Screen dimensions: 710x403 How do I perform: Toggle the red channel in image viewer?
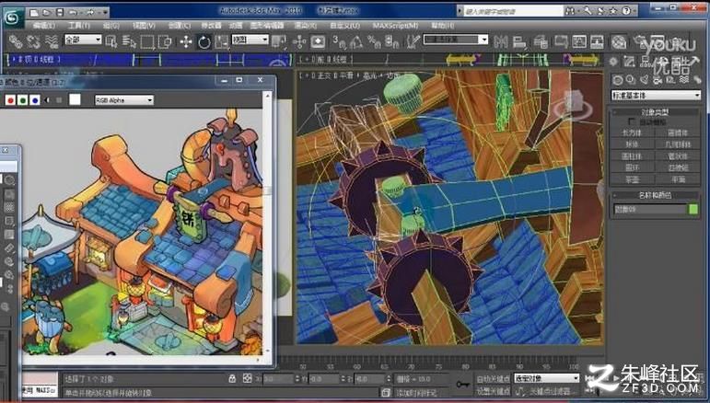click(10, 100)
